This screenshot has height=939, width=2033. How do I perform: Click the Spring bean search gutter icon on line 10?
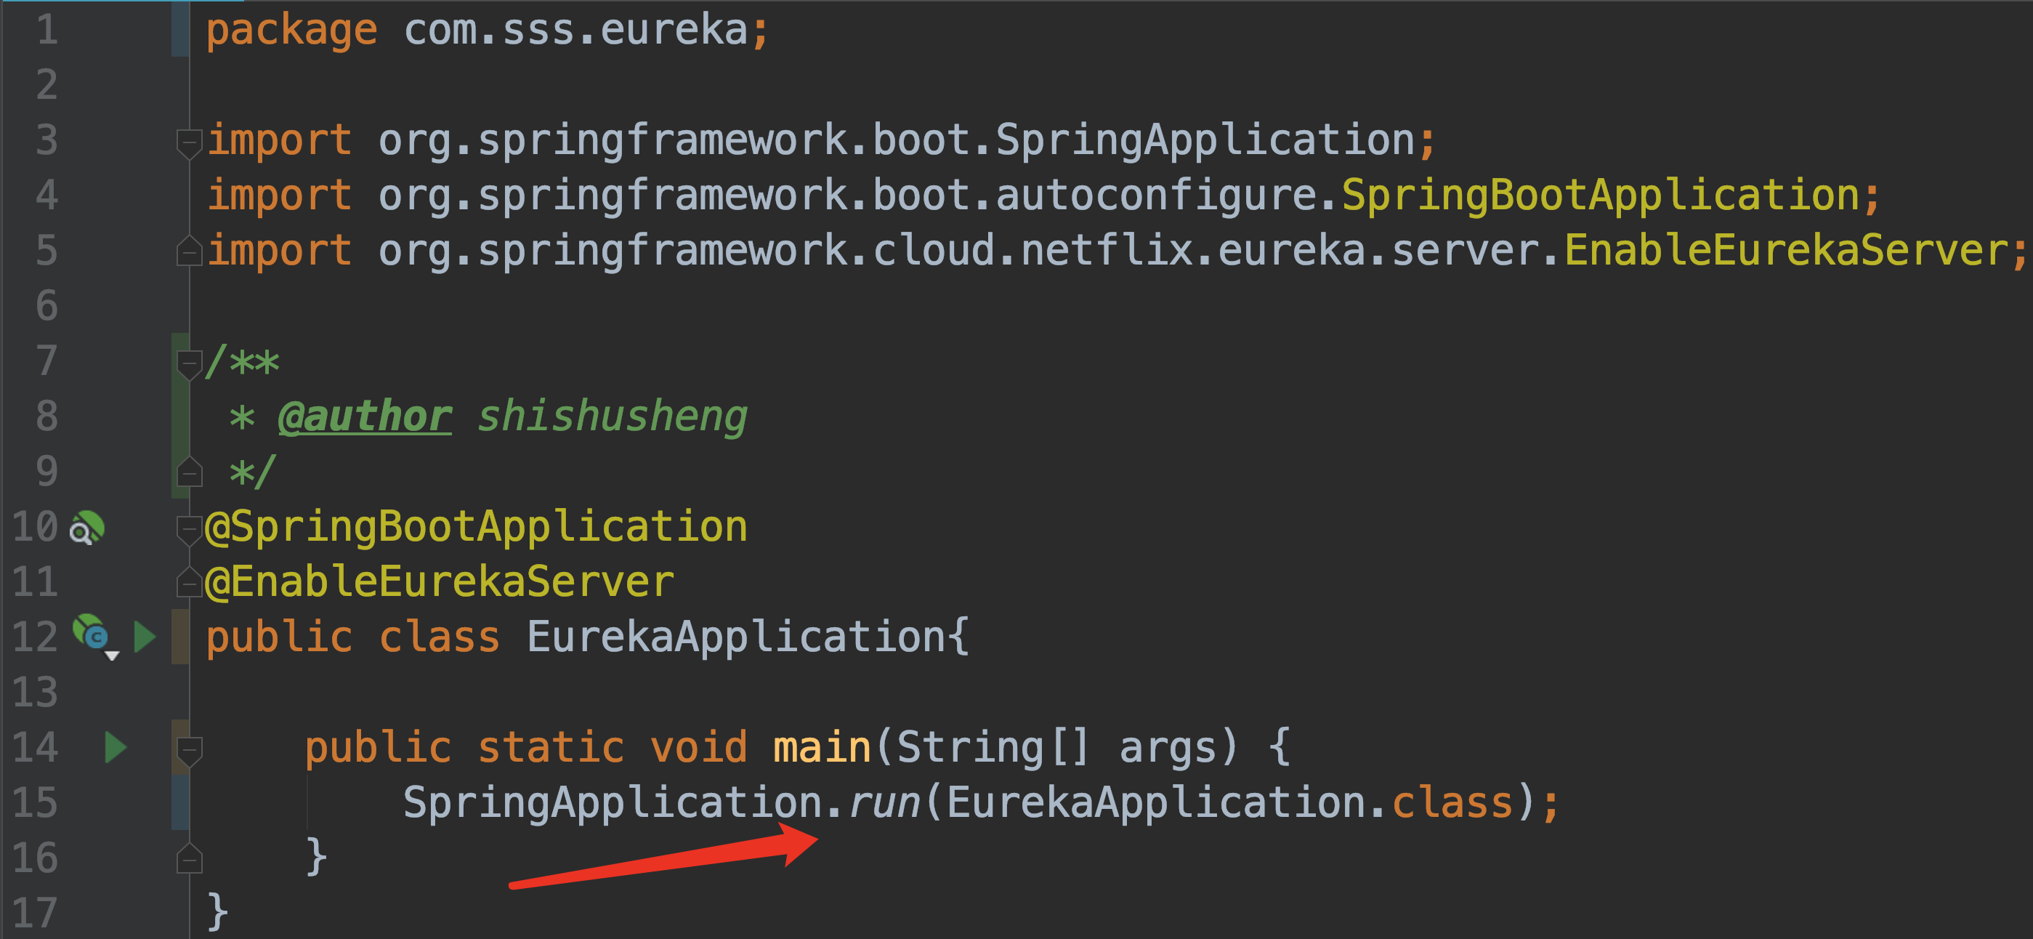(86, 528)
